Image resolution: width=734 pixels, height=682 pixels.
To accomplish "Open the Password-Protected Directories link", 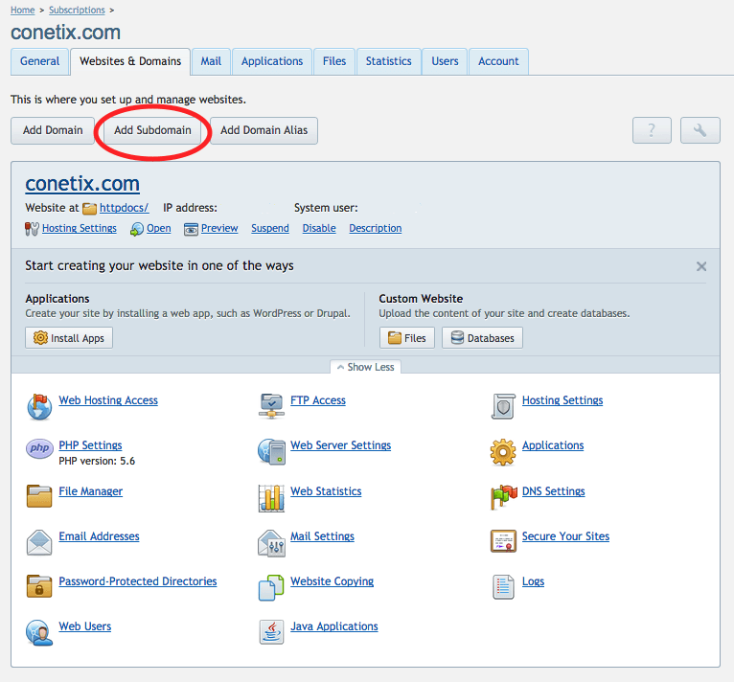I will coord(138,581).
